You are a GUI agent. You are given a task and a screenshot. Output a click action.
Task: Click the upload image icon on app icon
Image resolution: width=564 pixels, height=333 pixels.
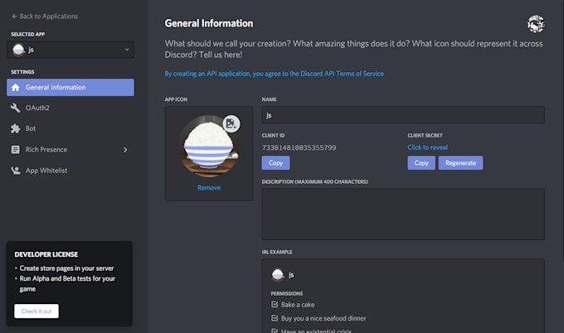click(231, 123)
